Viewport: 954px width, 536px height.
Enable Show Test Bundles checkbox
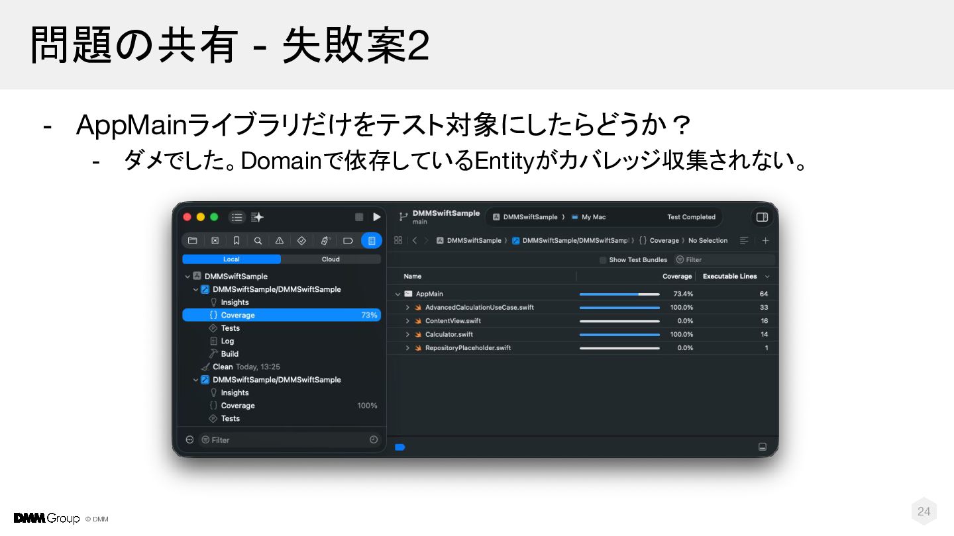pos(603,260)
